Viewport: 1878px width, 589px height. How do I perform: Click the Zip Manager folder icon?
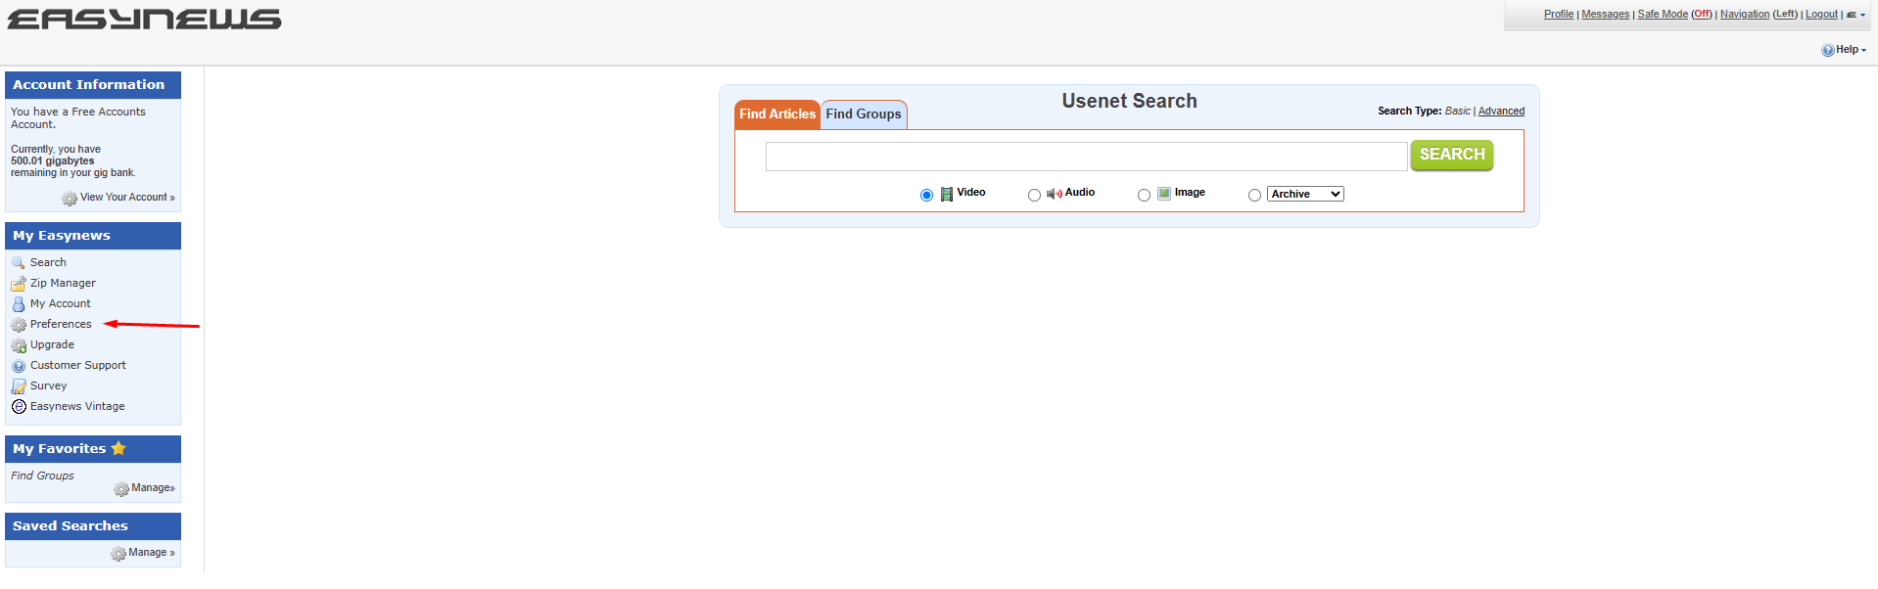19,284
